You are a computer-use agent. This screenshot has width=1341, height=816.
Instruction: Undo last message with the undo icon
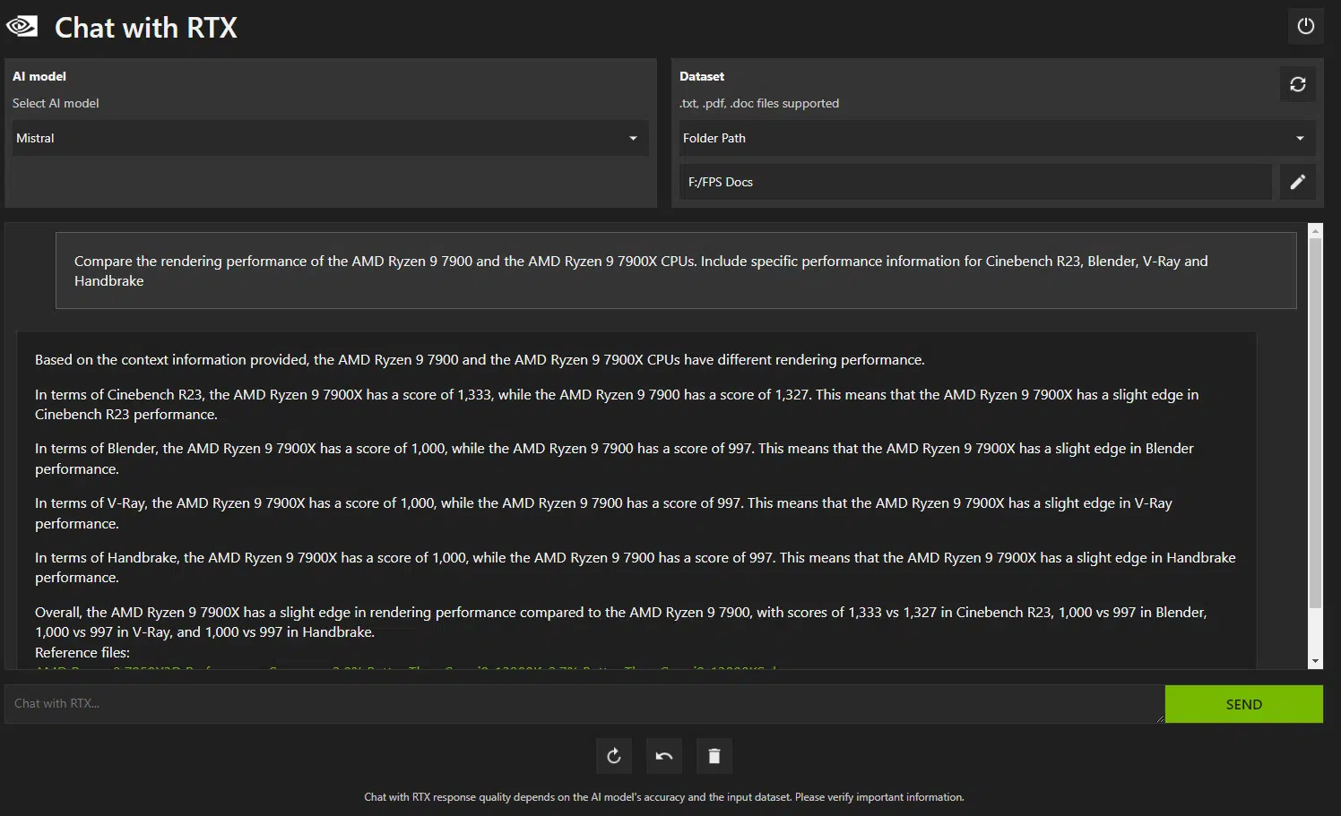pyautogui.click(x=664, y=756)
